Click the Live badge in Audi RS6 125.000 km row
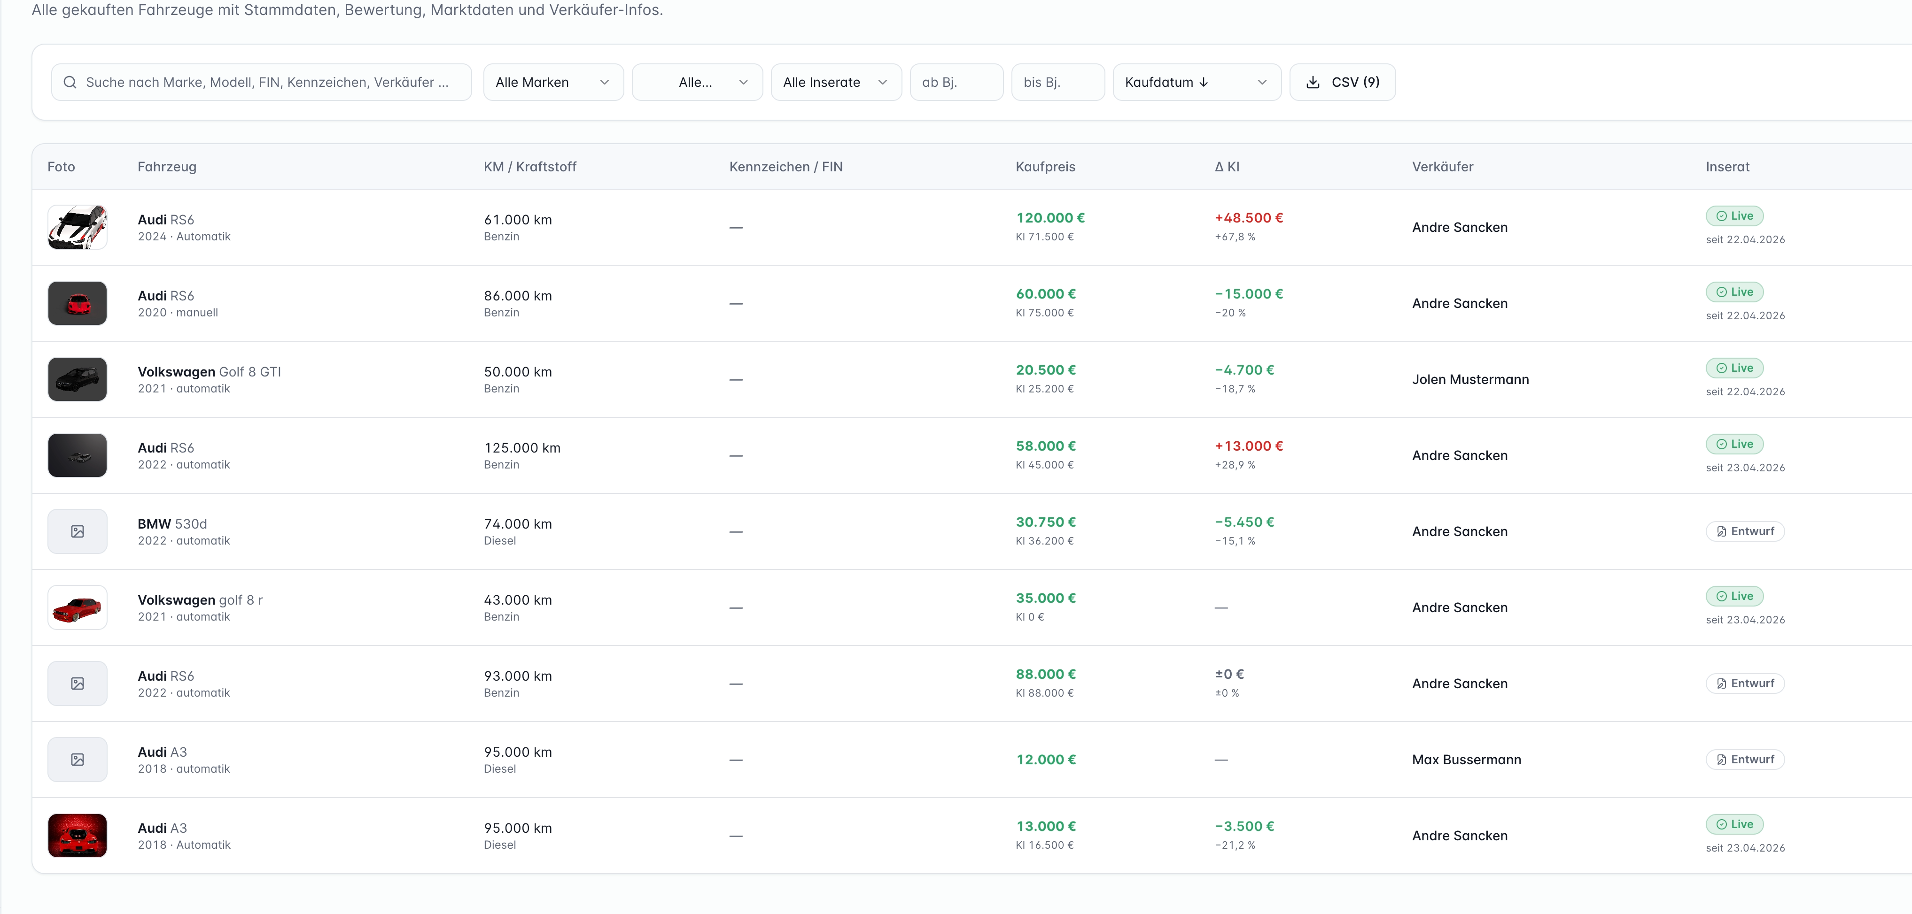1912x914 pixels. pos(1734,445)
